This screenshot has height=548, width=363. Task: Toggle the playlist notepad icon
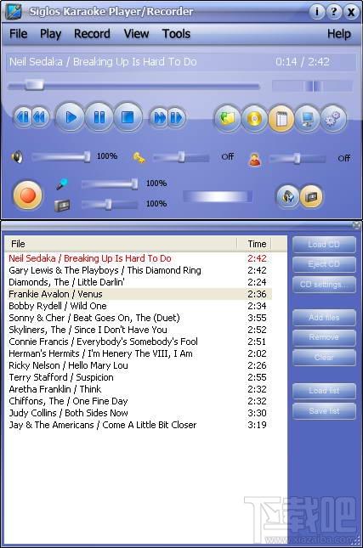click(281, 119)
